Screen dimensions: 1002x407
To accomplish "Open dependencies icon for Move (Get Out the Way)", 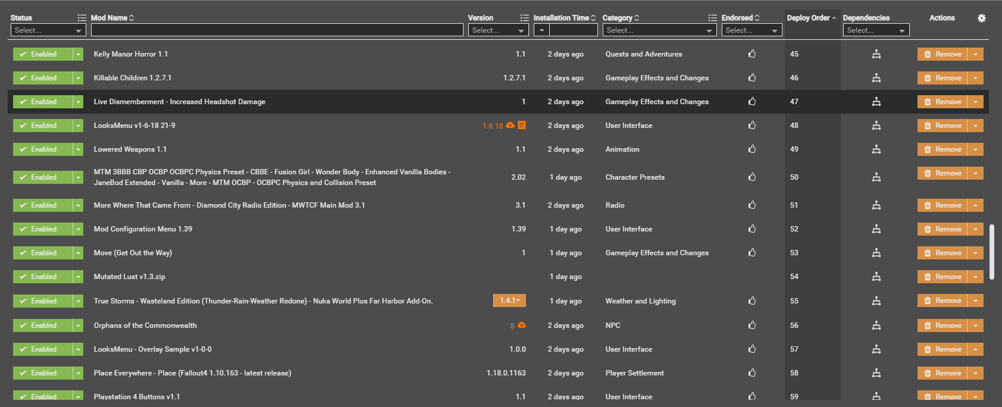I will 876,253.
